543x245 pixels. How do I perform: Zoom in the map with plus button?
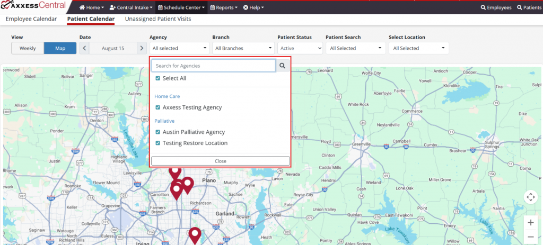click(x=530, y=223)
